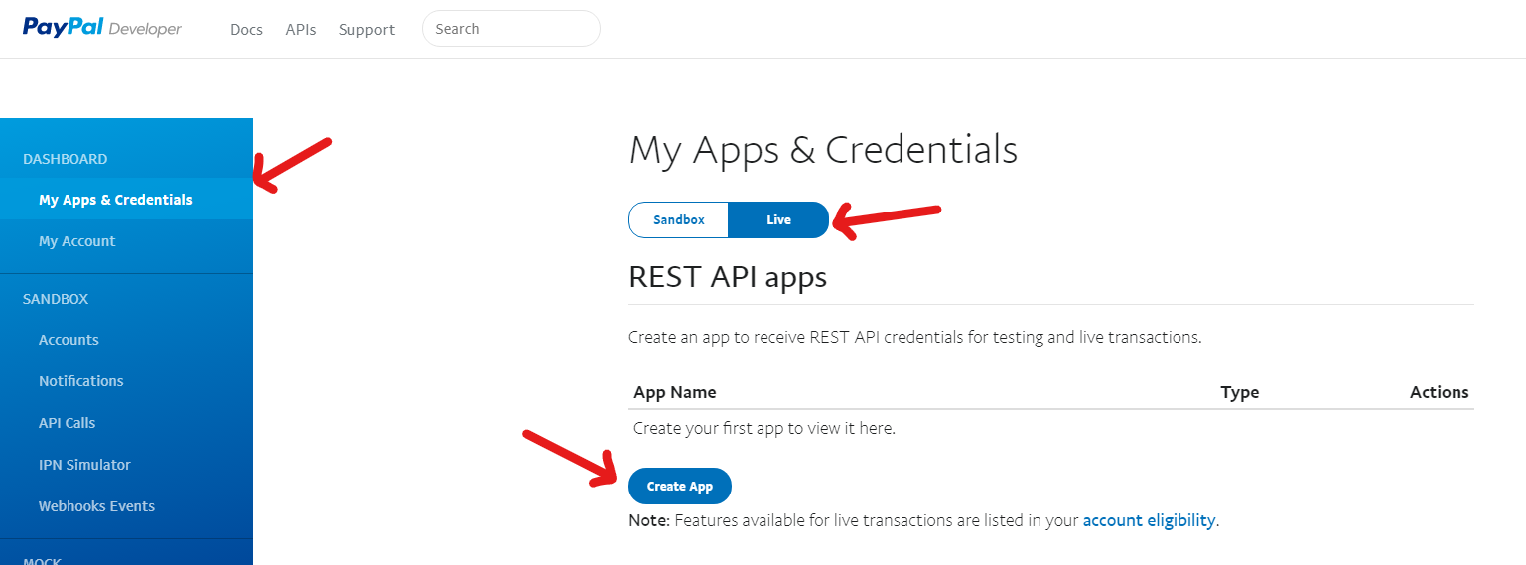Click the DASHBOARD section header

66,159
